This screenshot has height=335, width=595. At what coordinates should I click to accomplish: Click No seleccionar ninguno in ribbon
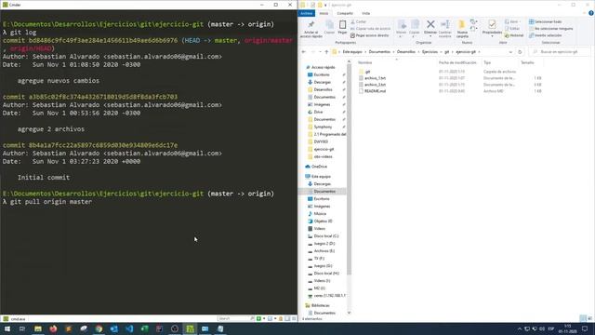551,29
